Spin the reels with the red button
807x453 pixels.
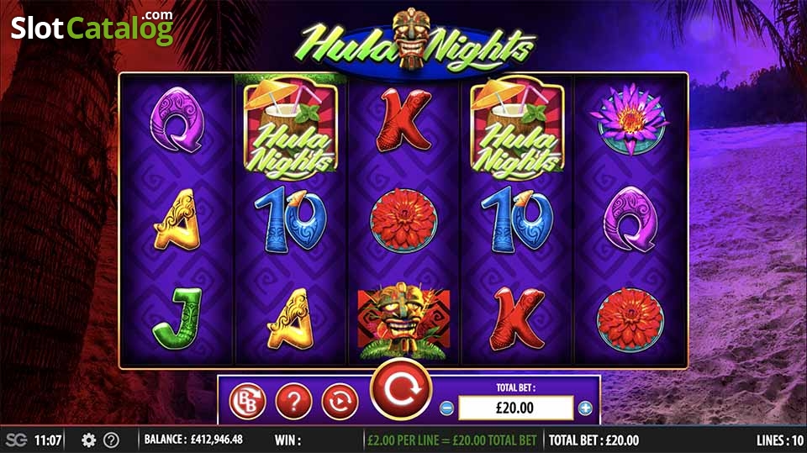tap(402, 391)
